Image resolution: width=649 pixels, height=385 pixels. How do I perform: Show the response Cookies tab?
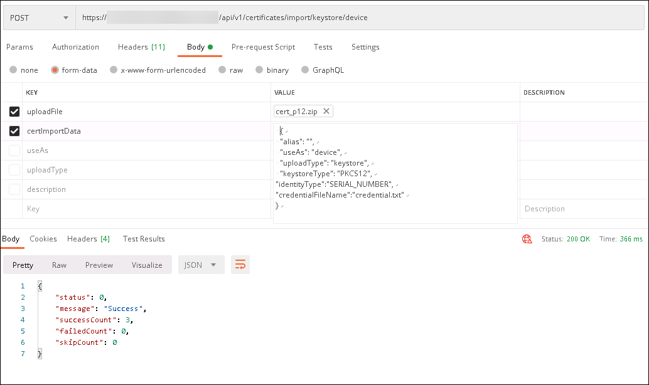(43, 239)
